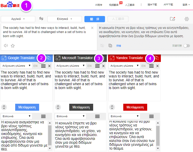Click translate icon in Yandex Translate header
193x152 pixels.
(x=156, y=58)
